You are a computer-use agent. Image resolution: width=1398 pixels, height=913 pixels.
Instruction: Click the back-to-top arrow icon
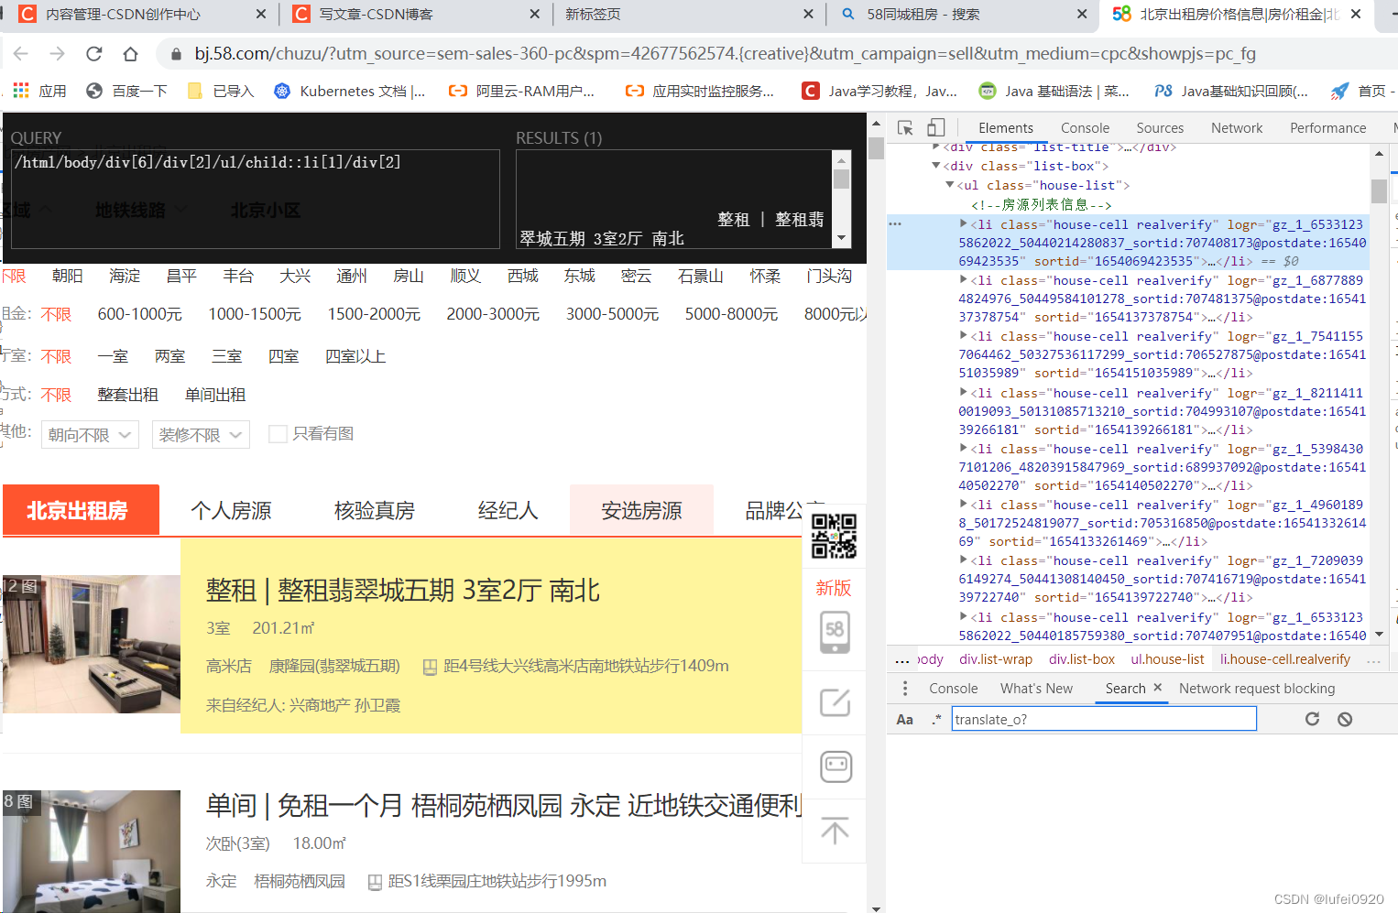[834, 831]
